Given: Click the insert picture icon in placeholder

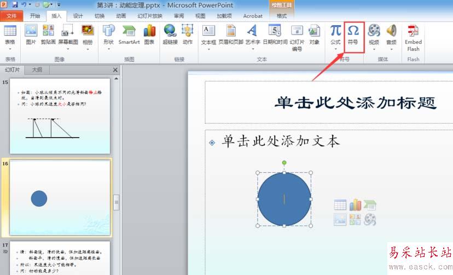Looking at the screenshot, I should 340,219.
